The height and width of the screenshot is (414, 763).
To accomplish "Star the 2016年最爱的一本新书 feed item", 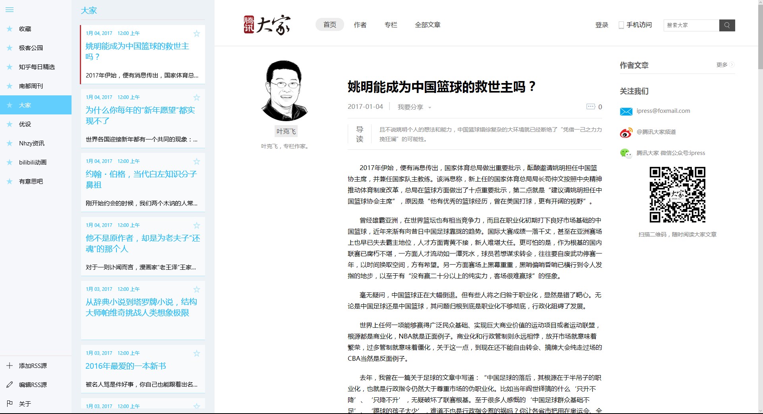I will 196,354.
